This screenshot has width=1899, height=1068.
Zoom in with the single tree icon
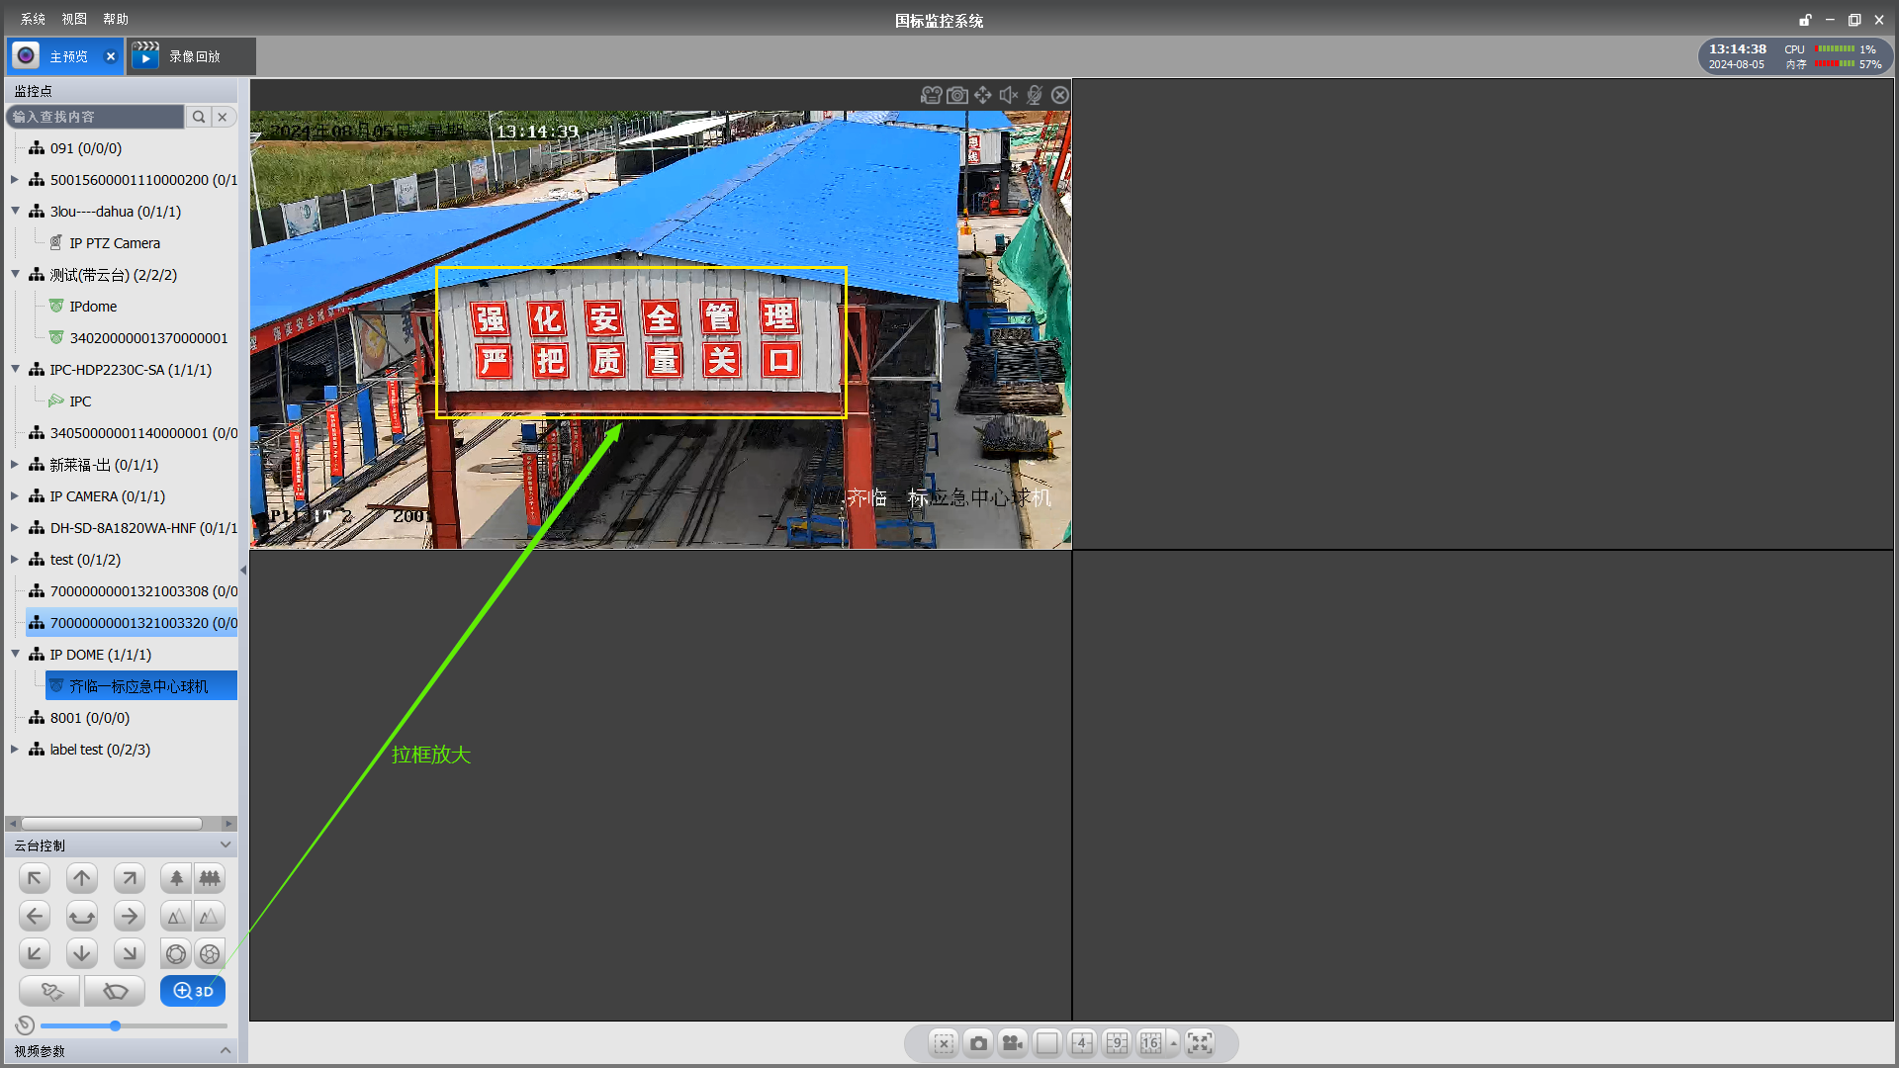click(176, 878)
